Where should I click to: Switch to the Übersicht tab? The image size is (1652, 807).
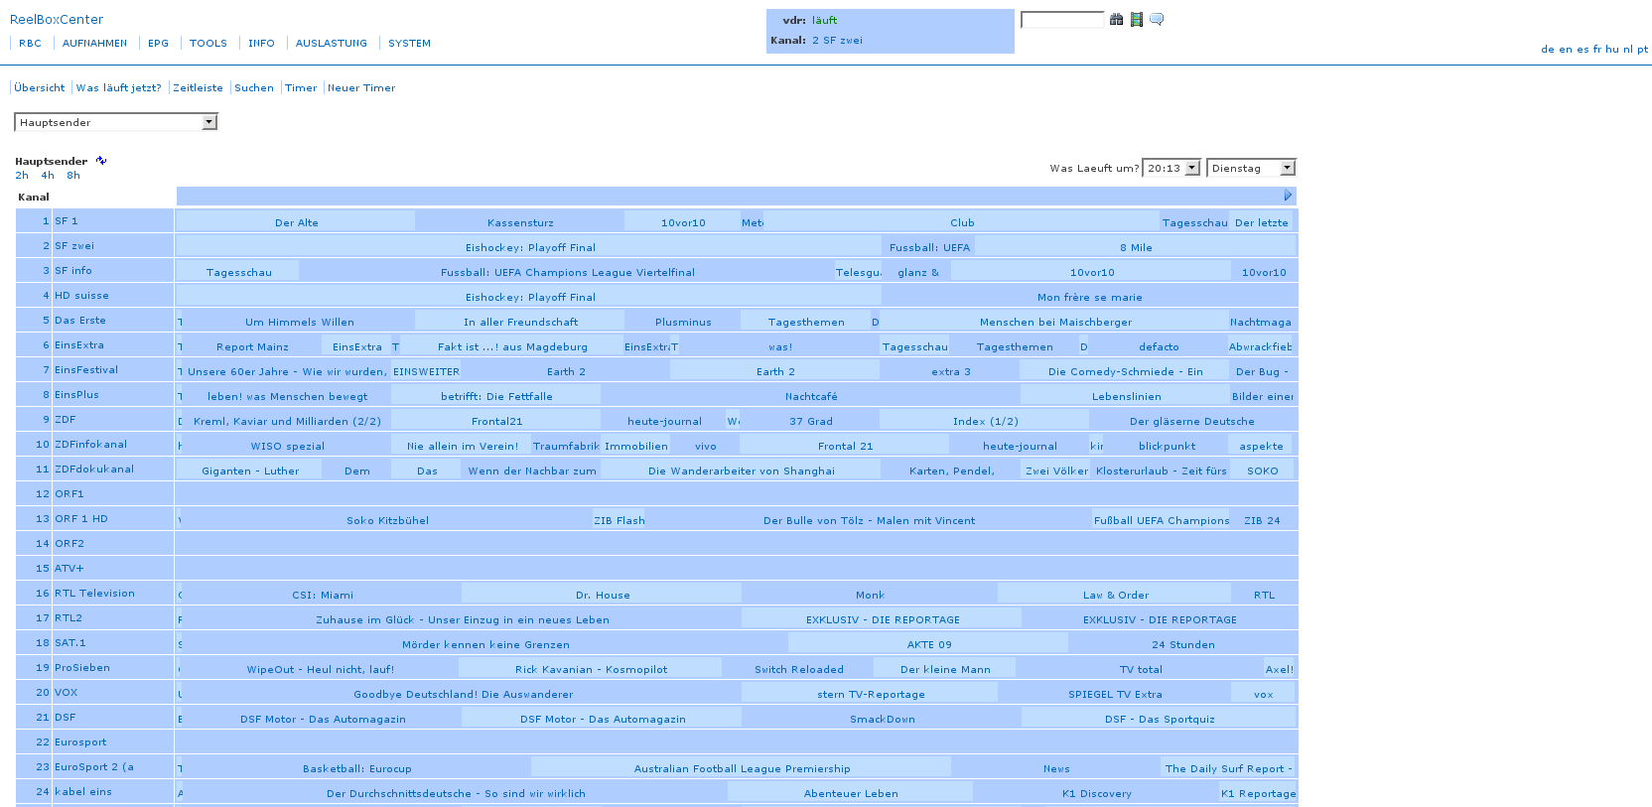pyautogui.click(x=40, y=88)
